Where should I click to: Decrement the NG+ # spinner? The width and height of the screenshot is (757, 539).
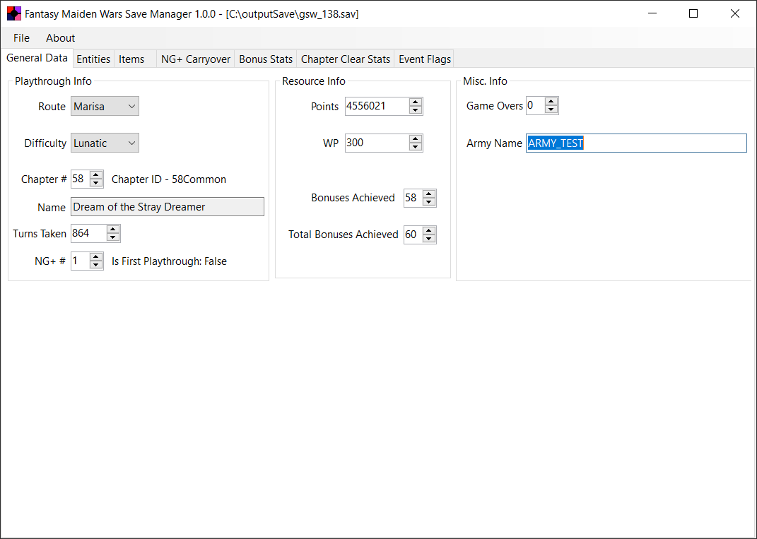[x=96, y=265]
